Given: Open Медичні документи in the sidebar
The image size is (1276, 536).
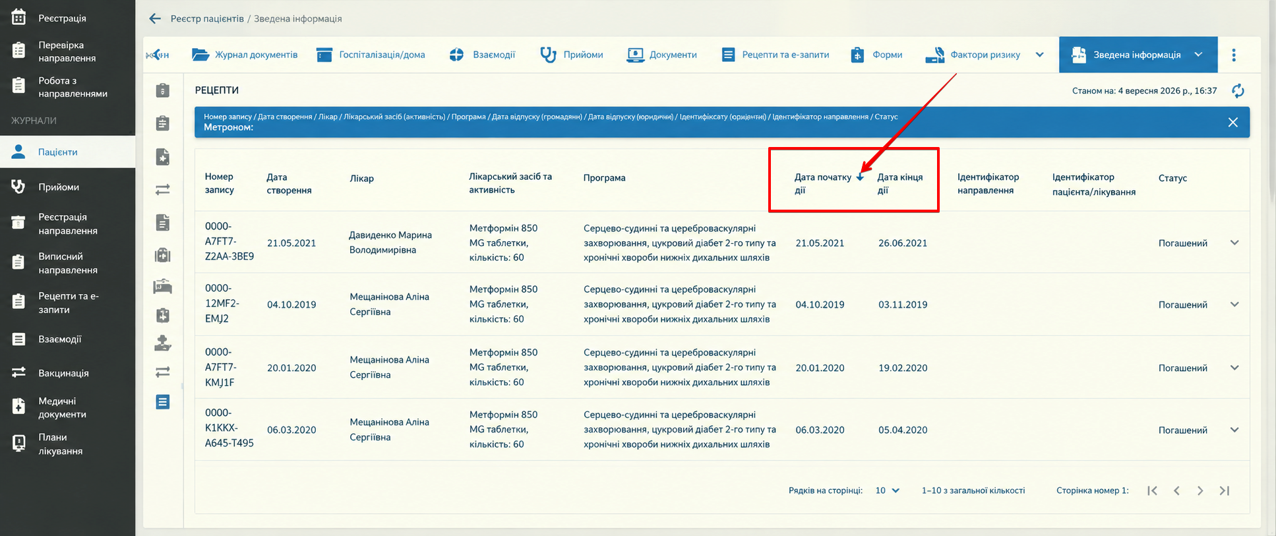Looking at the screenshot, I should pyautogui.click(x=67, y=407).
